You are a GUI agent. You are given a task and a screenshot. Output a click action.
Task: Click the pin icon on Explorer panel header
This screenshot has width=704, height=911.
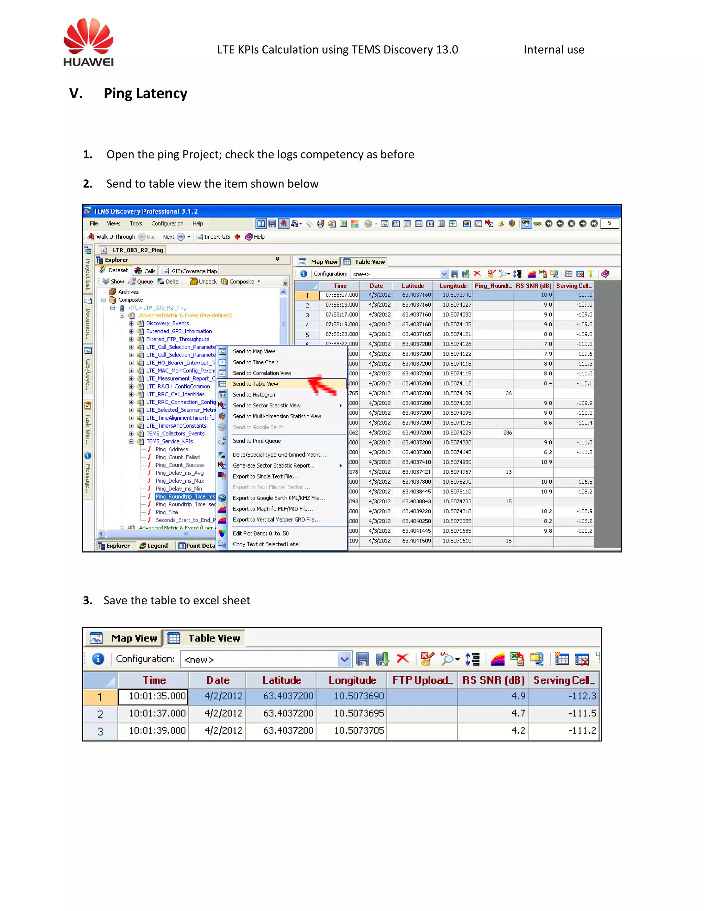pos(277,260)
